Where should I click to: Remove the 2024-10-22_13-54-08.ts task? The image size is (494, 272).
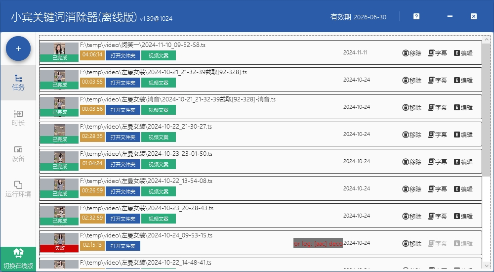412,189
